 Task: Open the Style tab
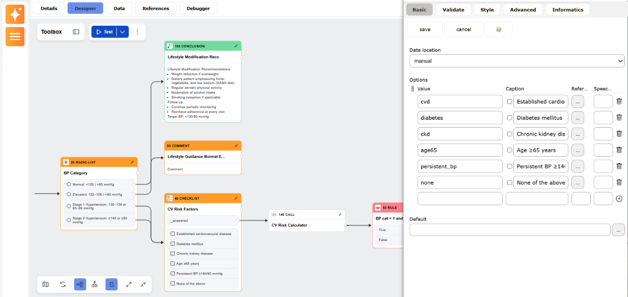point(487,10)
